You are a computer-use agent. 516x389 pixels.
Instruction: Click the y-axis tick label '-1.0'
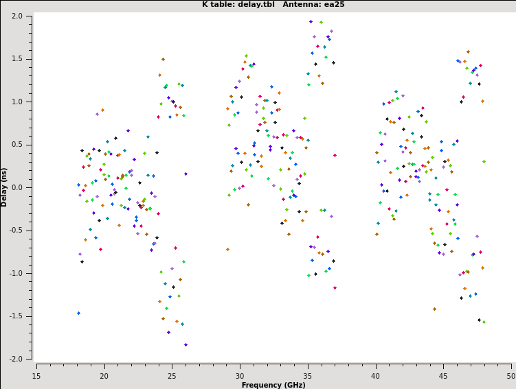click(16, 273)
